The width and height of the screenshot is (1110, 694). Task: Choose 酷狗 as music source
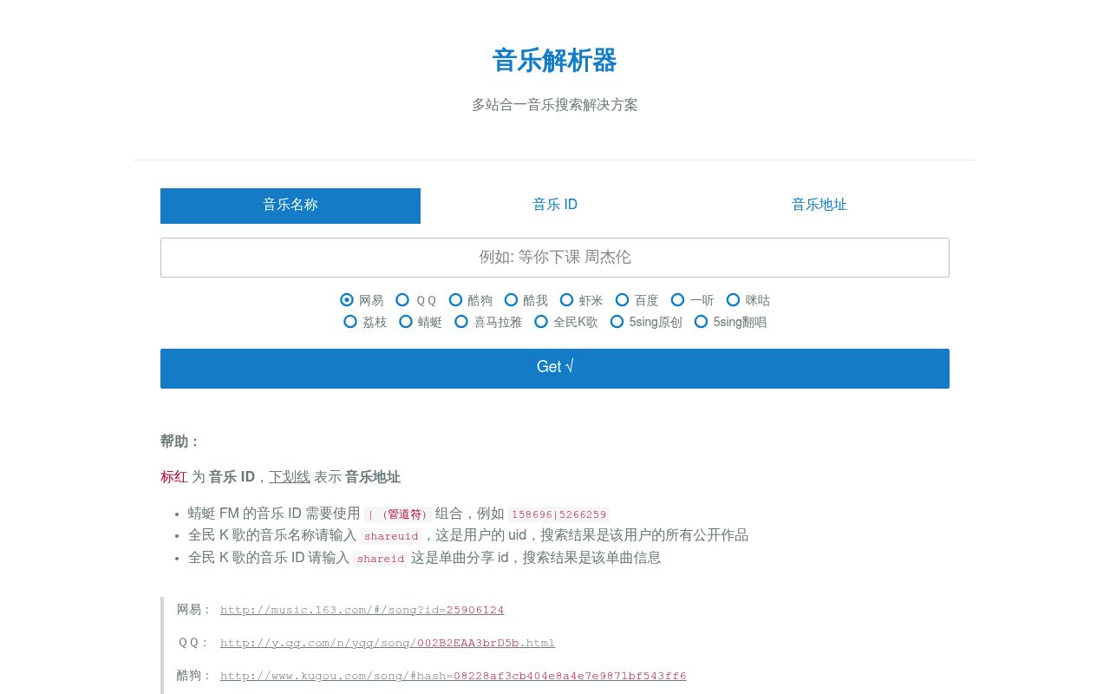[x=455, y=300]
